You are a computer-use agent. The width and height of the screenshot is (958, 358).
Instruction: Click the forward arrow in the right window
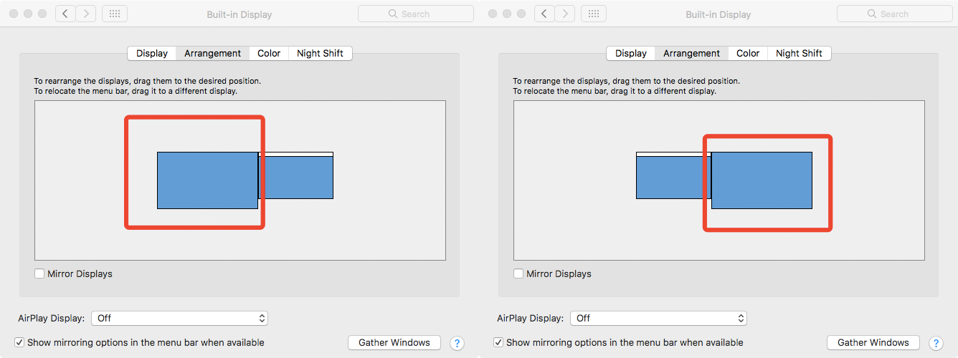(x=565, y=14)
